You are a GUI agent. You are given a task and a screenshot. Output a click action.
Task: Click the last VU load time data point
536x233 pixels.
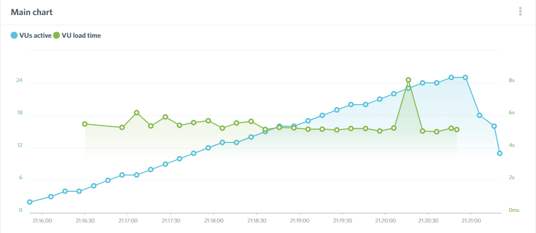[x=457, y=129]
